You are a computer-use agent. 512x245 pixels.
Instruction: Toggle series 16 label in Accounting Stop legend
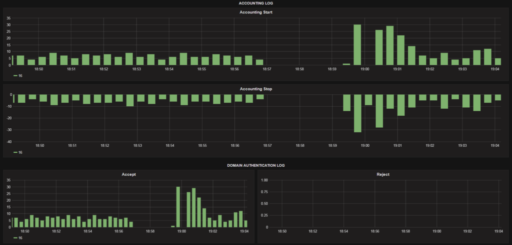tap(20, 153)
